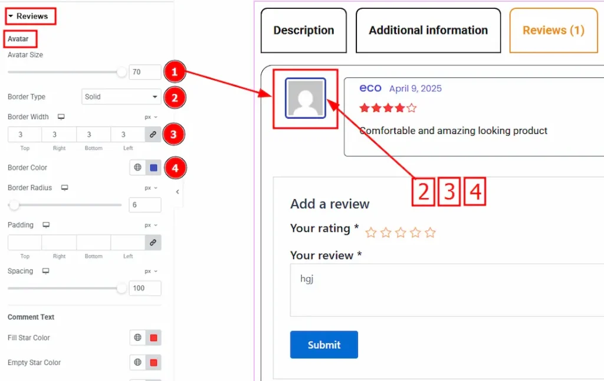Viewport: 604px width, 381px height.
Task: Click into the Your review text area
Action: (447, 290)
